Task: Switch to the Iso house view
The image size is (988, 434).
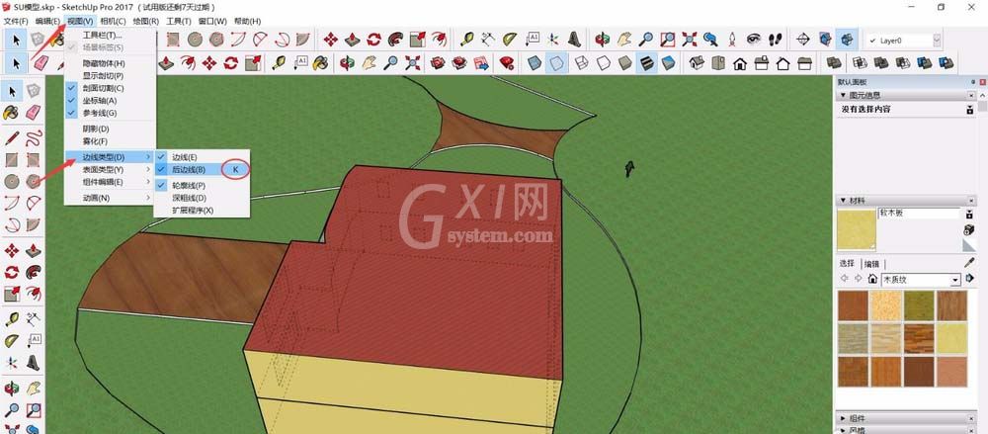Action: pyautogui.click(x=697, y=62)
